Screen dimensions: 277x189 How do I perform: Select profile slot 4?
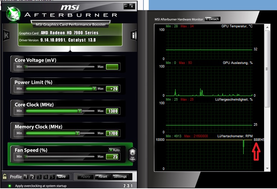tap(46, 176)
